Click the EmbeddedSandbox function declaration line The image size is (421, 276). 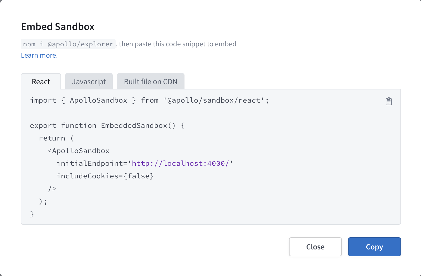(107, 126)
